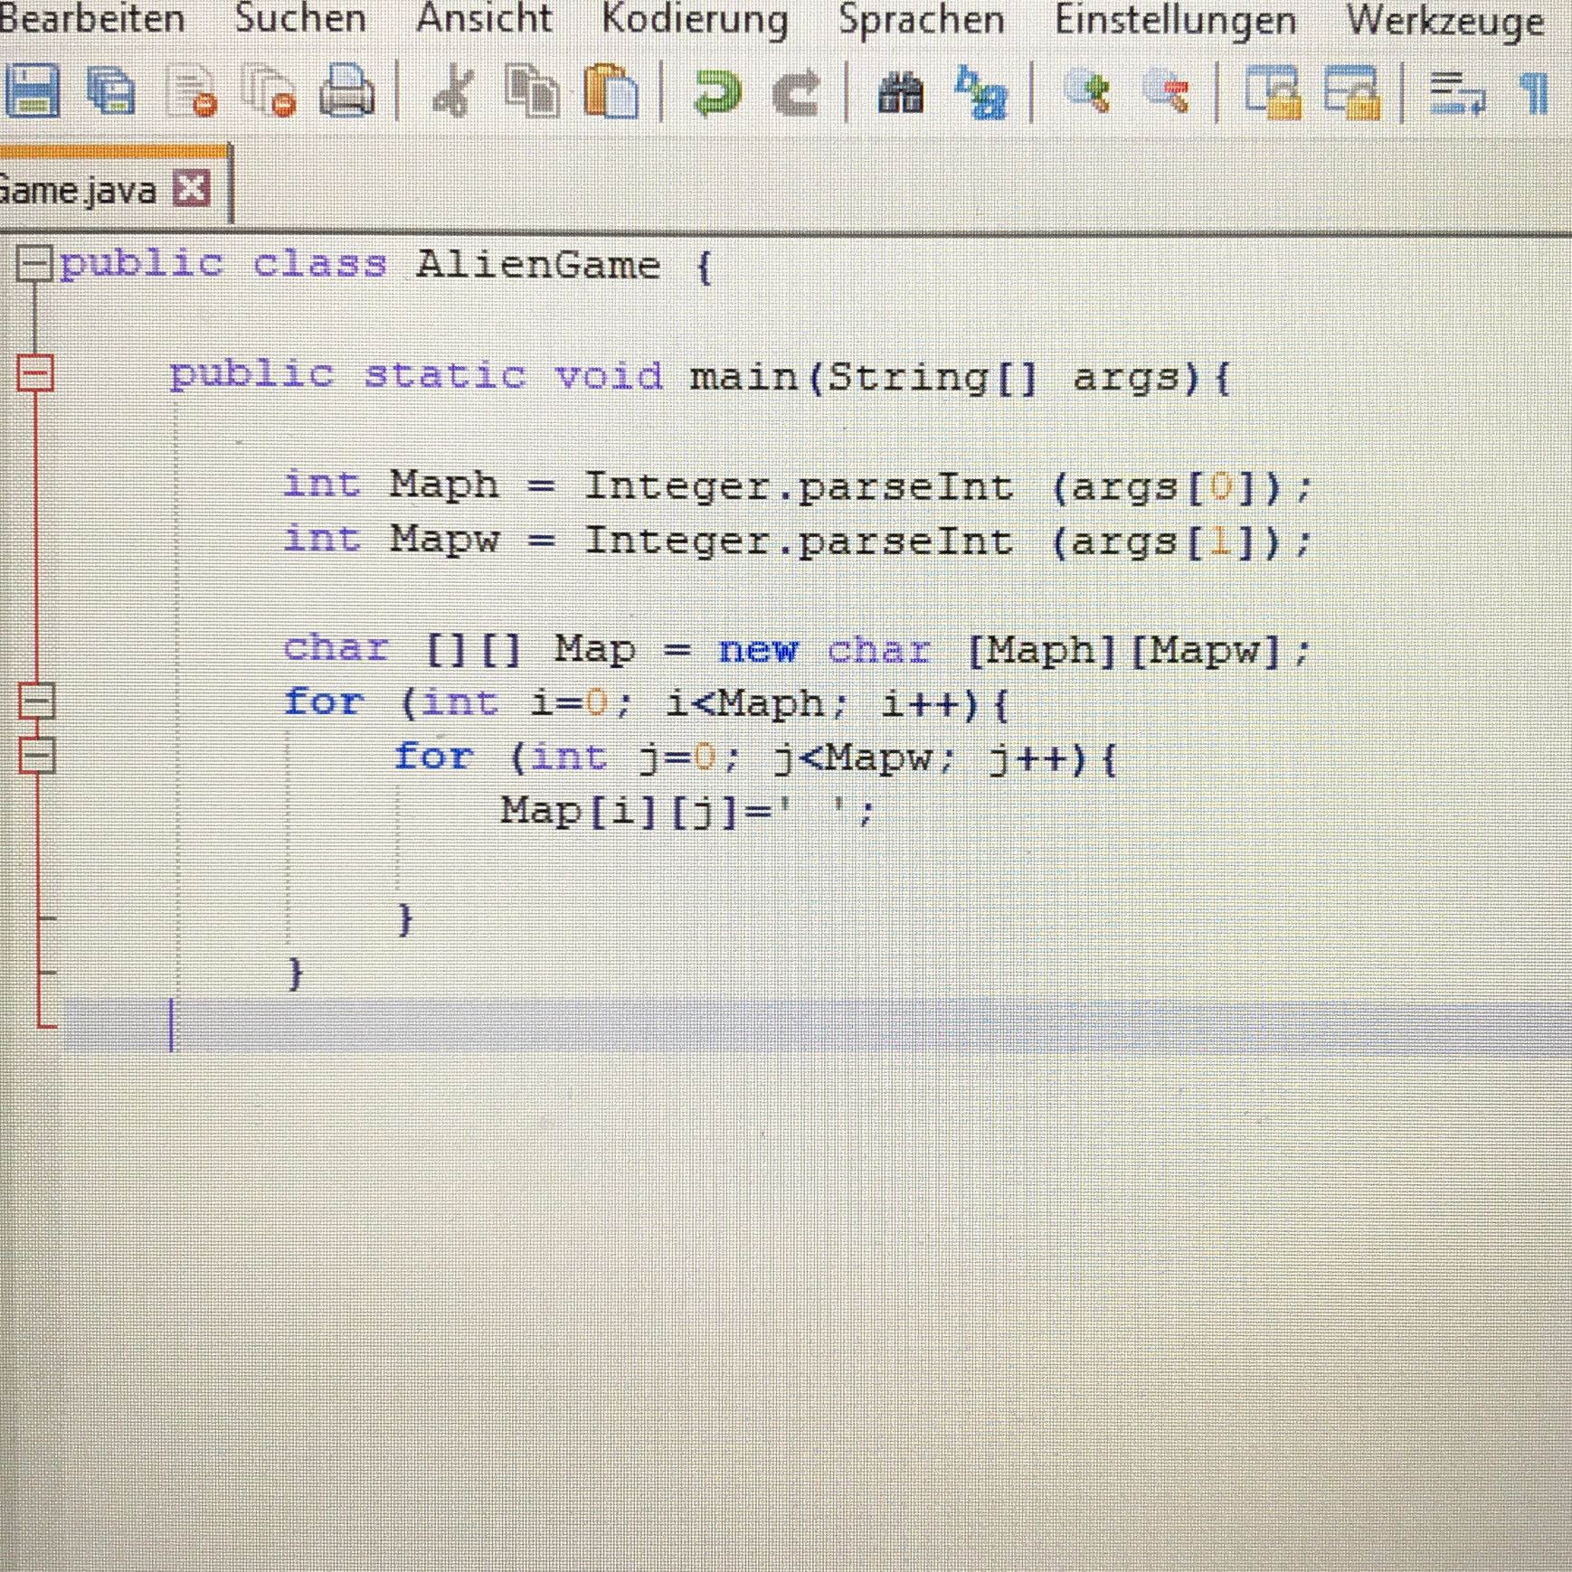The image size is (1572, 1572).
Task: Click 'i<Maph;' condition in outer loop
Action: coord(757,703)
